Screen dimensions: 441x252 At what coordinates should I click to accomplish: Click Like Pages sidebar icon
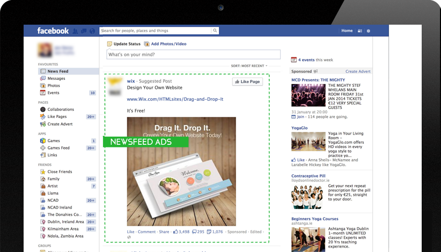[43, 116]
